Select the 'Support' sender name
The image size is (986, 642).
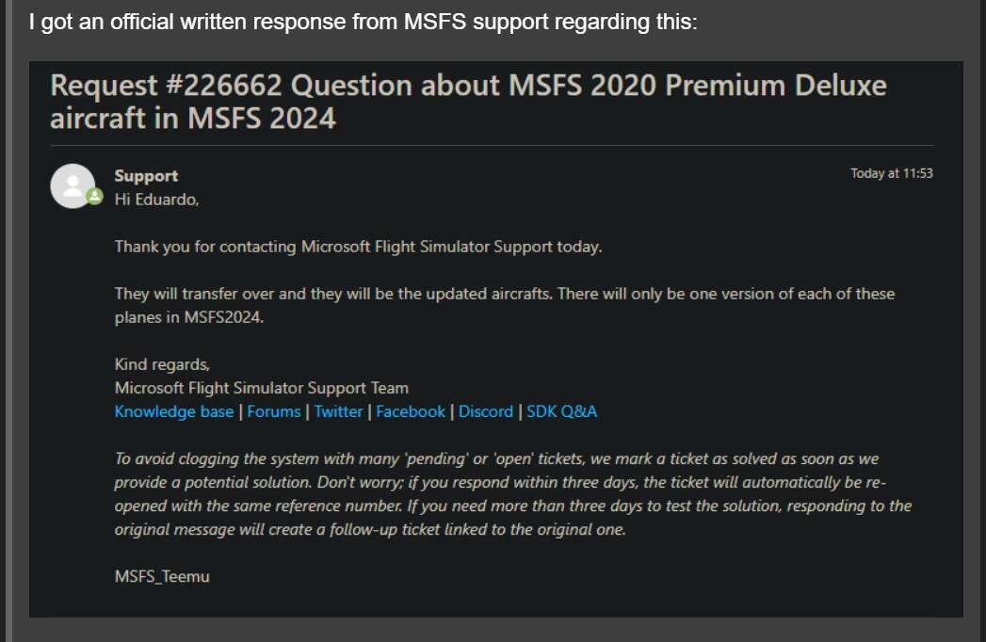pos(146,176)
